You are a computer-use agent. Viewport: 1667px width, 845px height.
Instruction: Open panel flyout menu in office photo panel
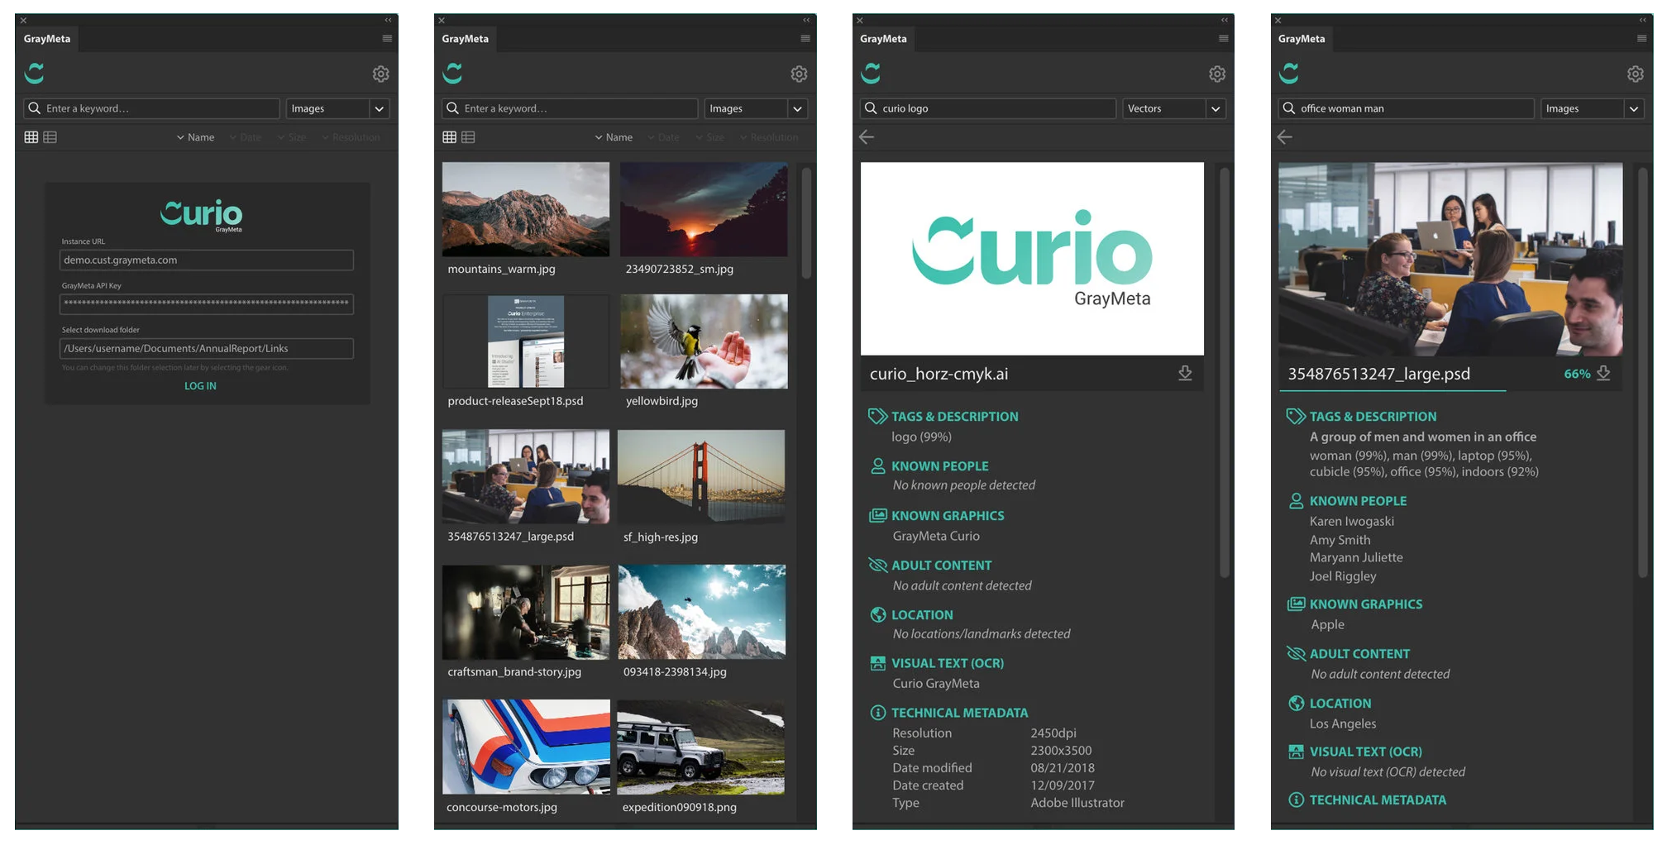pyautogui.click(x=1642, y=39)
